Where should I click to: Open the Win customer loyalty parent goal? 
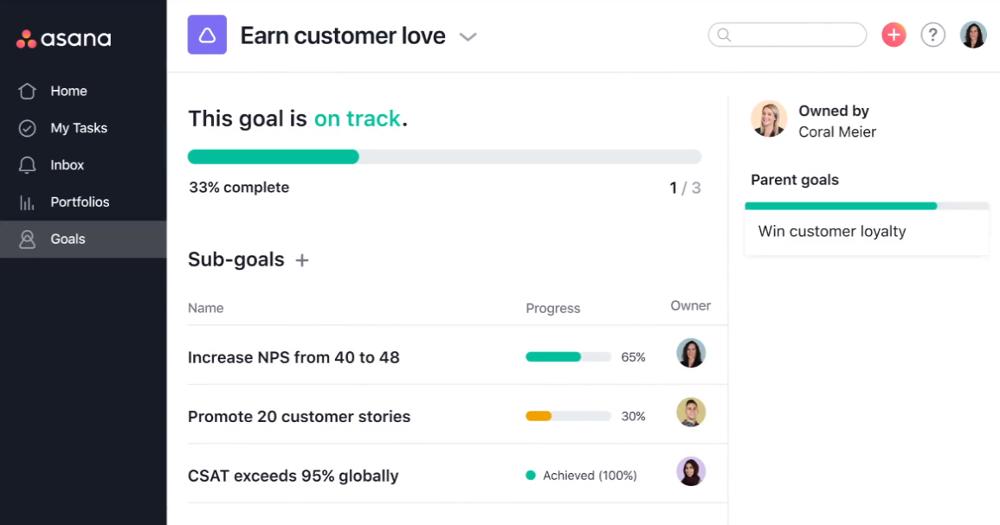pyautogui.click(x=832, y=232)
